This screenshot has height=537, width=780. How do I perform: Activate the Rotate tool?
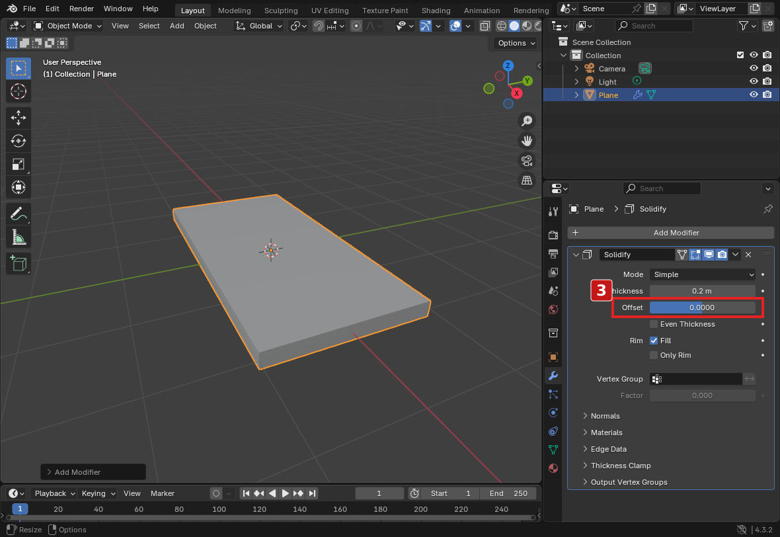(19, 141)
